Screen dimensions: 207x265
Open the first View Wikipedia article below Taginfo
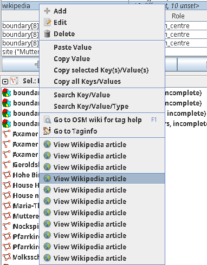click(102, 144)
